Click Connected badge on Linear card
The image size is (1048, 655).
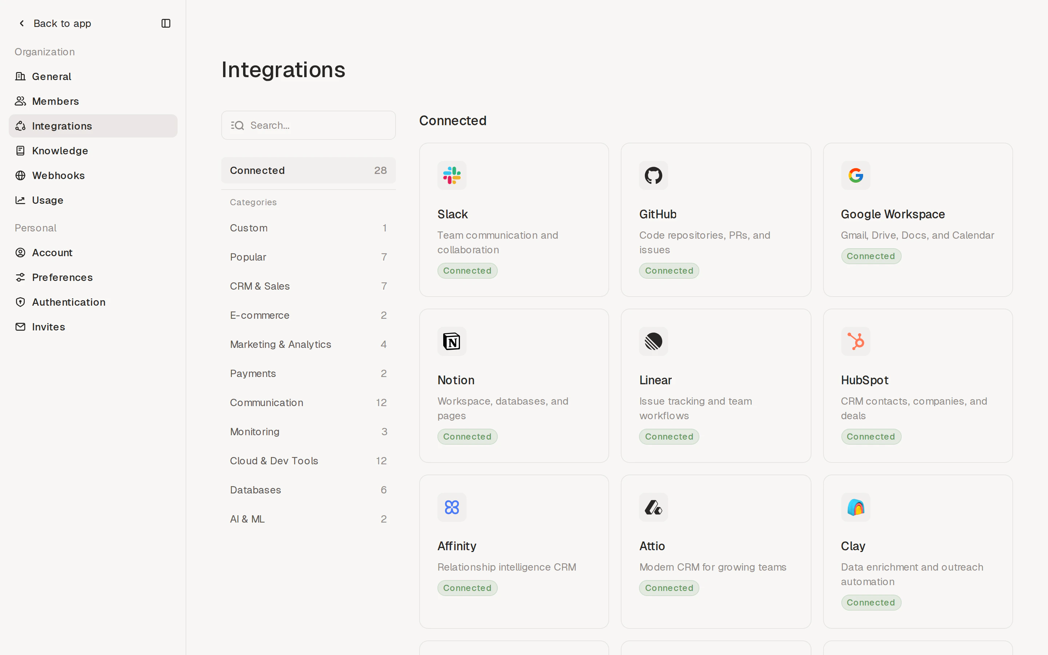click(669, 436)
